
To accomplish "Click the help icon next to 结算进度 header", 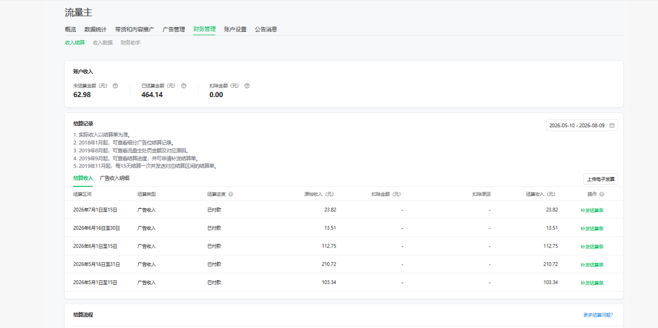I will coord(231,194).
